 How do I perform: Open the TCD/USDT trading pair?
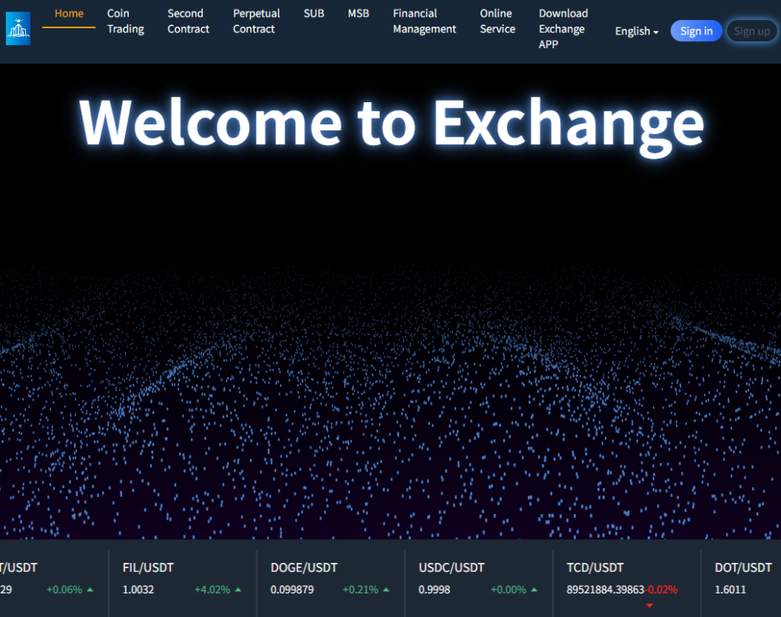tap(625, 578)
